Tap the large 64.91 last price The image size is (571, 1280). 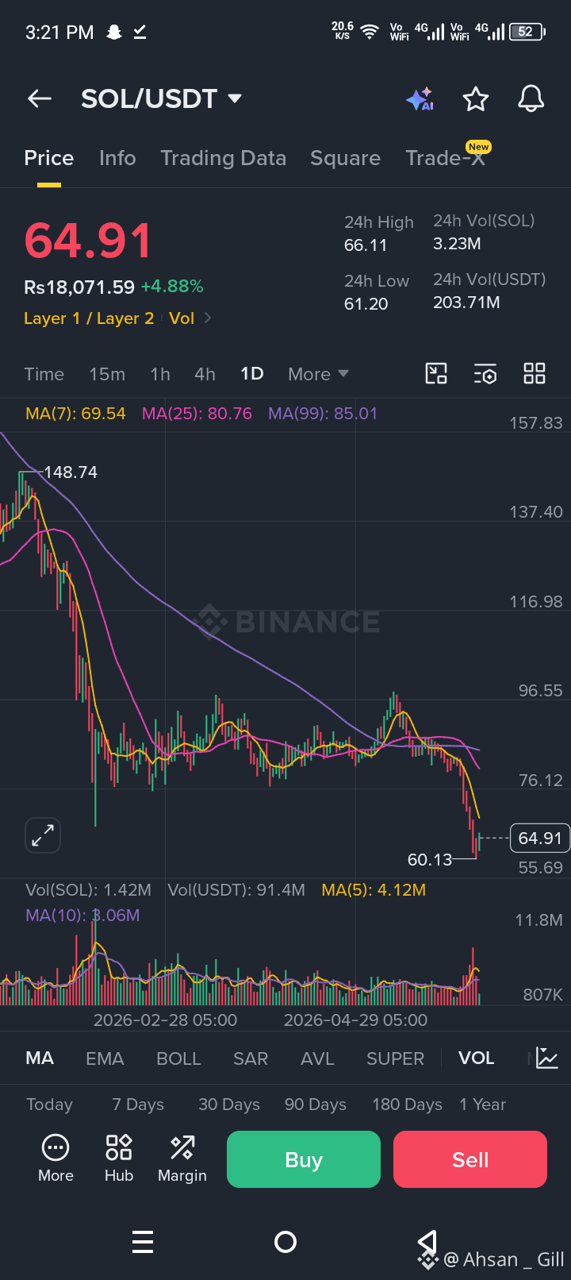88,241
